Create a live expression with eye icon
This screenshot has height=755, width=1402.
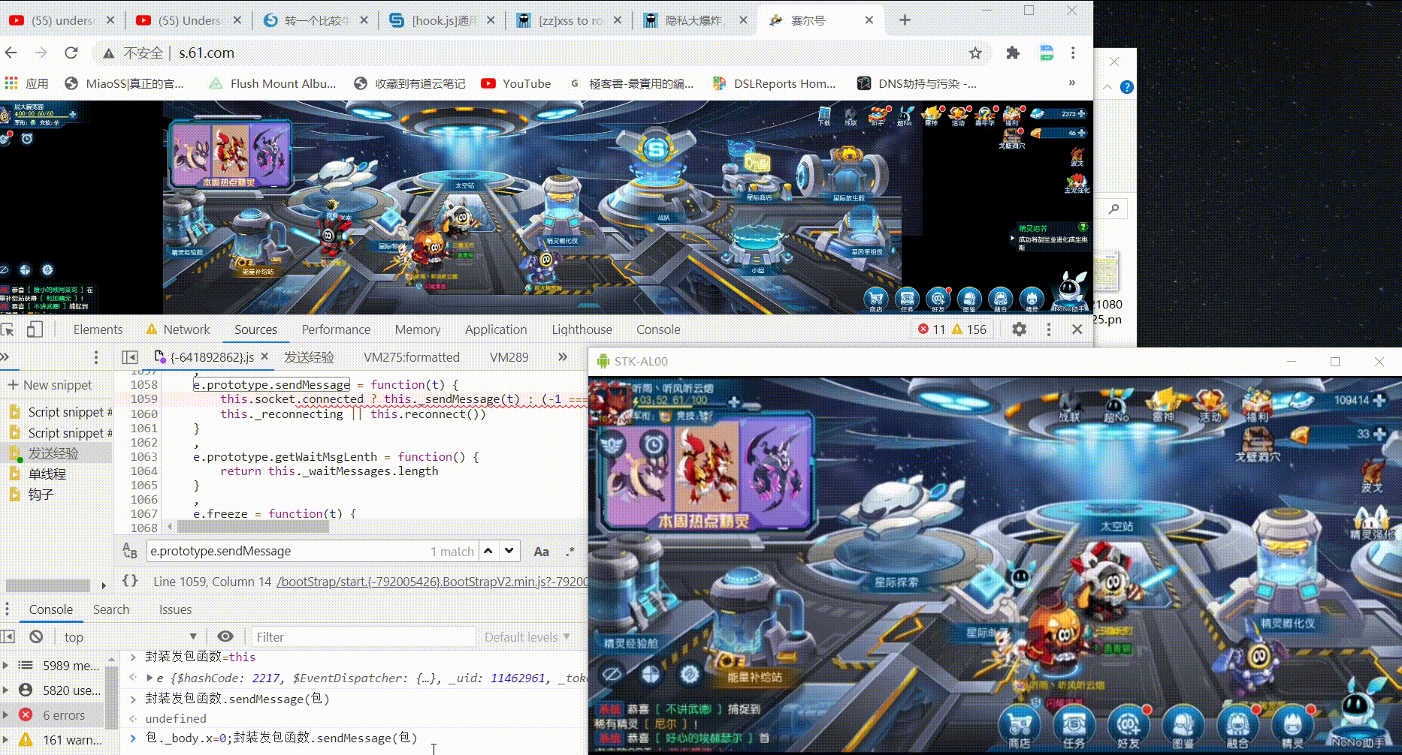point(225,636)
